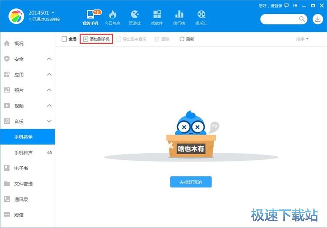Image resolution: width=327 pixels, height=228 pixels.
Task: Open the feedback message icon
Action: point(287,6)
